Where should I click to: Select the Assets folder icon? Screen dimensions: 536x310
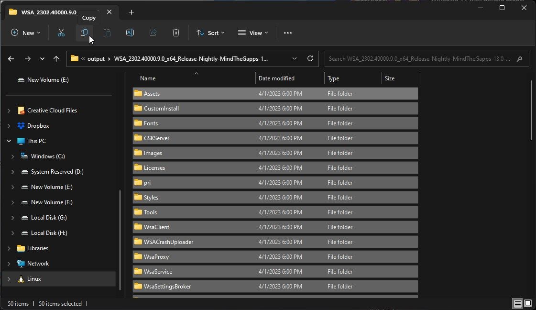138,93
